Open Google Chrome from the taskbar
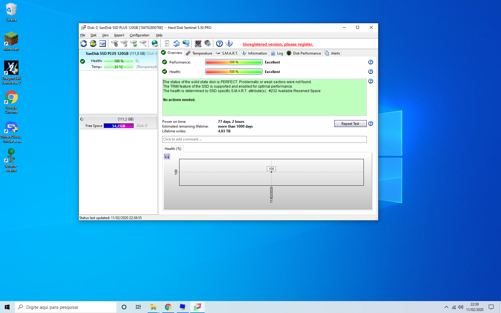 click(x=168, y=307)
